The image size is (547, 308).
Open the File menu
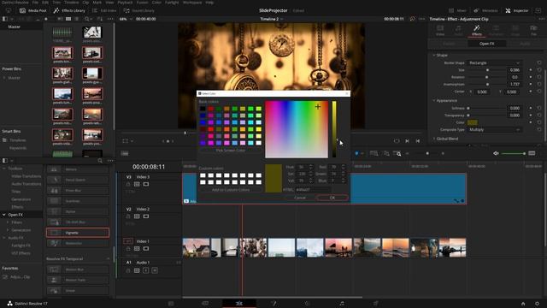pos(35,2)
